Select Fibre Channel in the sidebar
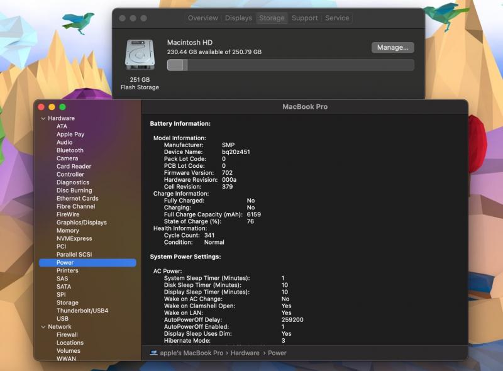The image size is (503, 371). [x=75, y=207]
